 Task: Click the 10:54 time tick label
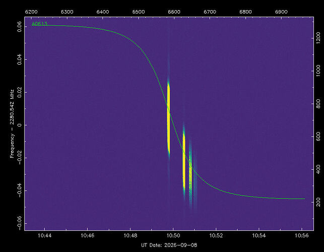click(x=259, y=235)
